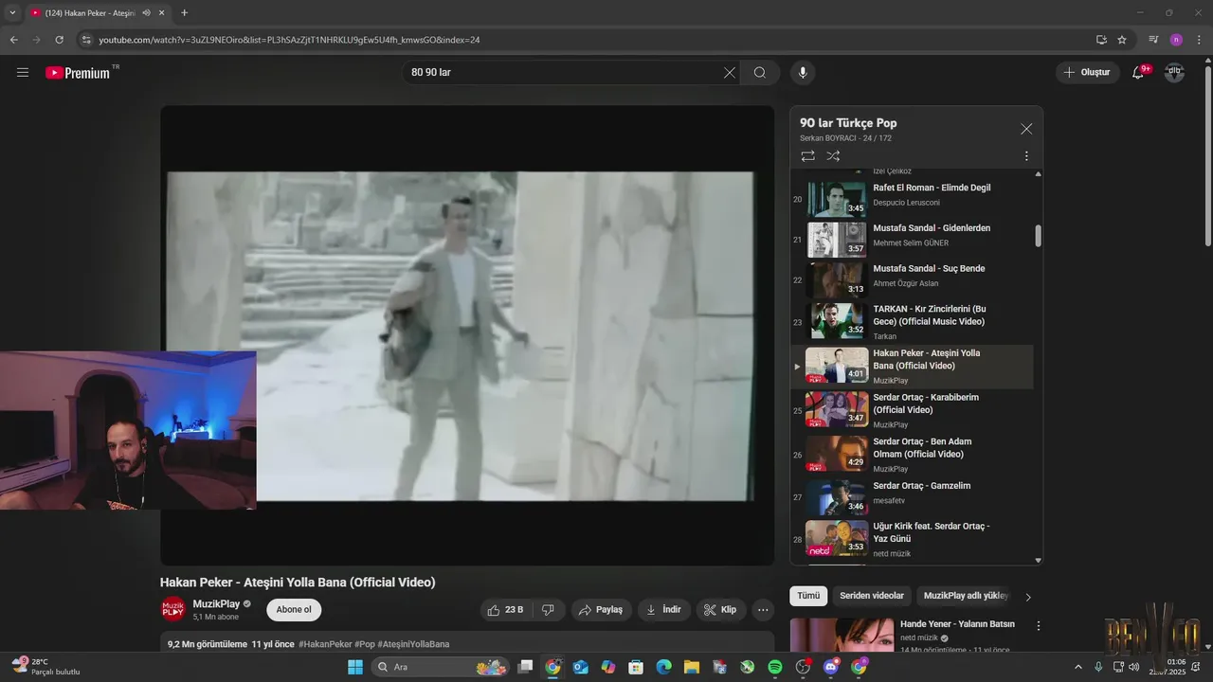Open Discord from taskbar

tap(831, 667)
